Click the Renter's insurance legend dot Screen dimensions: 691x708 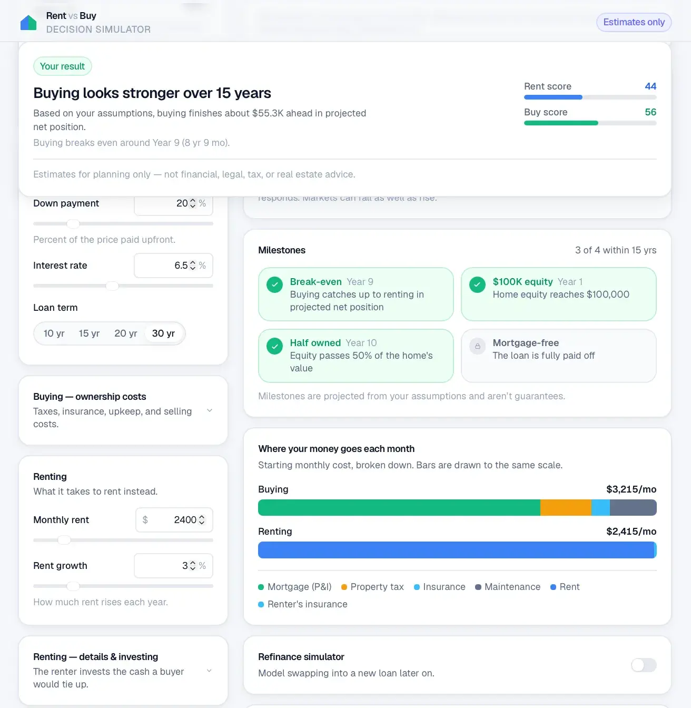coord(261,604)
